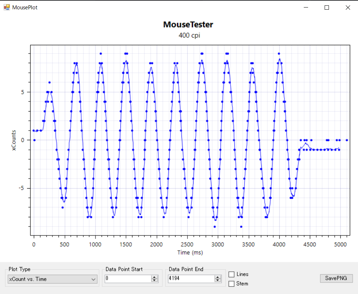Save the plot with SavePNG button
Image resolution: width=358 pixels, height=294 pixels.
click(x=336, y=278)
